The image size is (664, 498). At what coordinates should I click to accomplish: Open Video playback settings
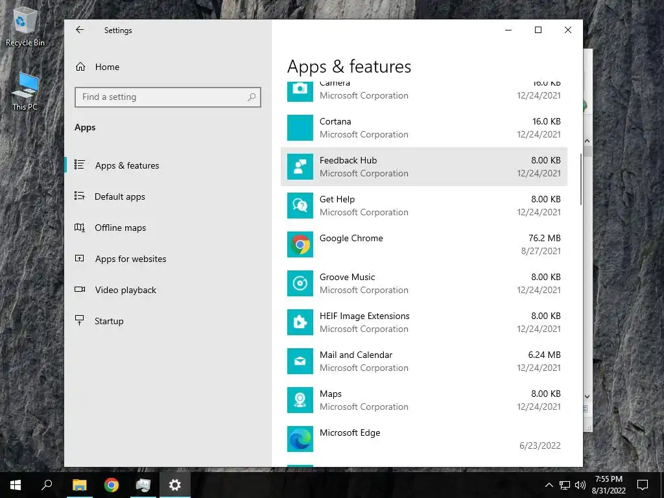point(125,290)
